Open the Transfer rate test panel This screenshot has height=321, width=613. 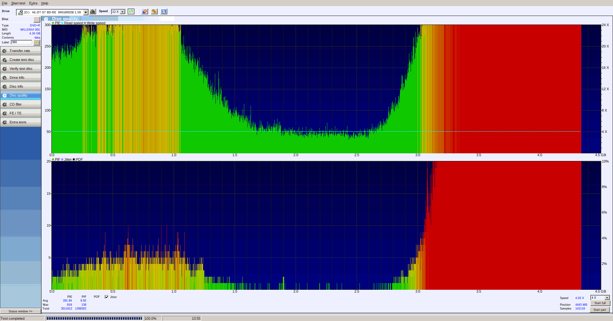point(20,50)
